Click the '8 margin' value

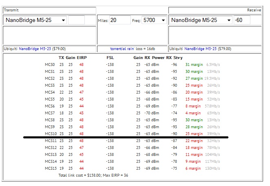(193, 106)
